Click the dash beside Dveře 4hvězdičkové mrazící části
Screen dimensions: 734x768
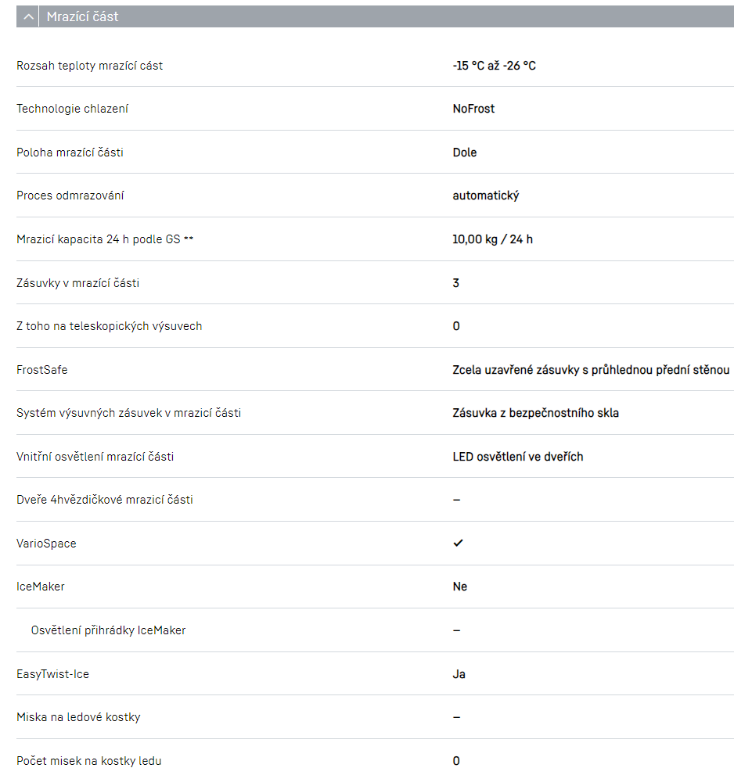click(x=456, y=500)
